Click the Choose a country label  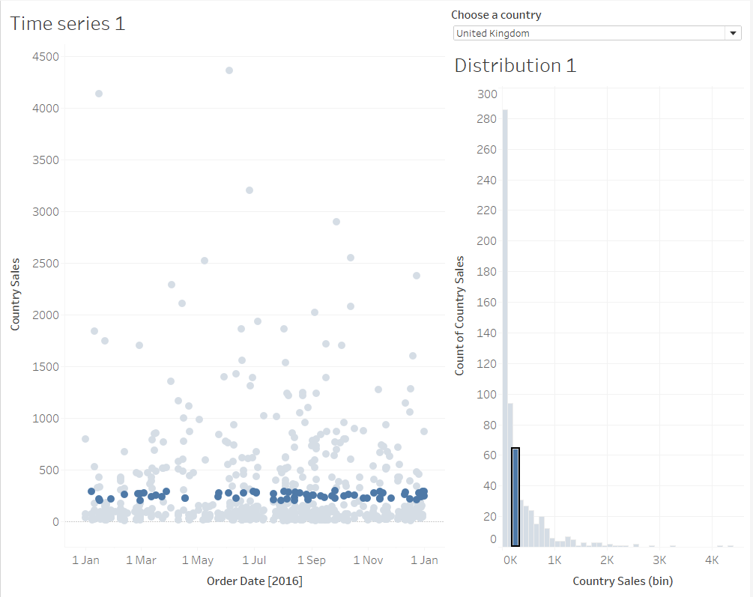(x=496, y=15)
